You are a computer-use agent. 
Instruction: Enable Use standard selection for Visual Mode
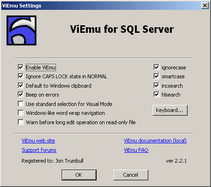click(x=21, y=104)
